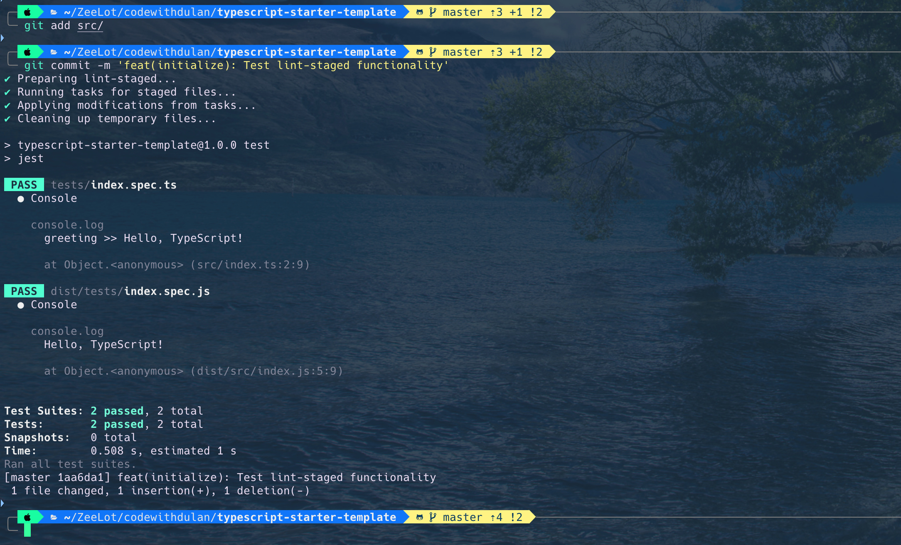The width and height of the screenshot is (901, 545).
Task: Click the blue triangle marker below git add
Action: coord(2,38)
